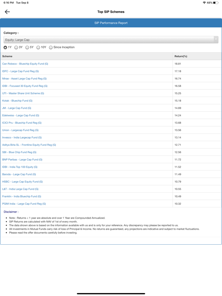Open Kotak - Bluechip Fund (G)

[17, 100]
